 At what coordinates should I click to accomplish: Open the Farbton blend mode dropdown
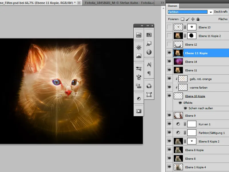click(211, 12)
